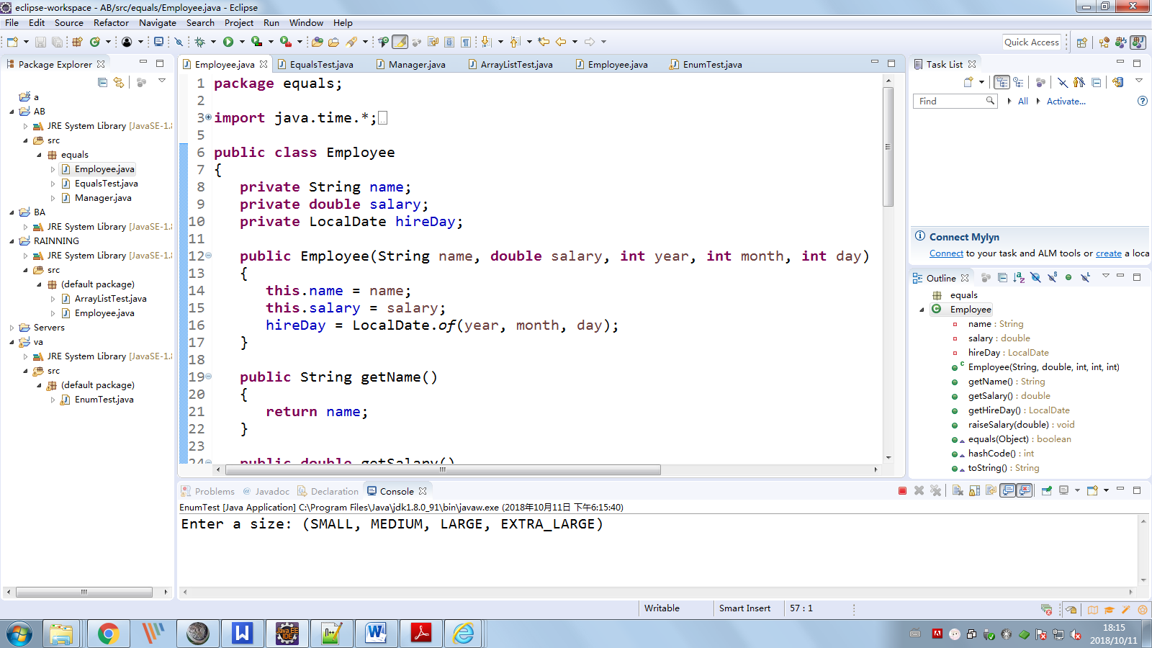The image size is (1152, 648).
Task: Click Terminate red square in Console
Action: [902, 490]
